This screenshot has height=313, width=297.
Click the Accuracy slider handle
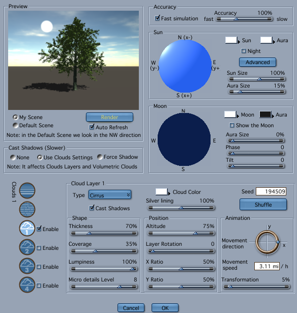[236, 19]
